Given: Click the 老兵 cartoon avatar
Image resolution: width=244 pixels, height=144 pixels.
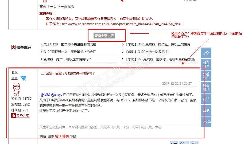Looking at the screenshot, I should click(x=17, y=89).
